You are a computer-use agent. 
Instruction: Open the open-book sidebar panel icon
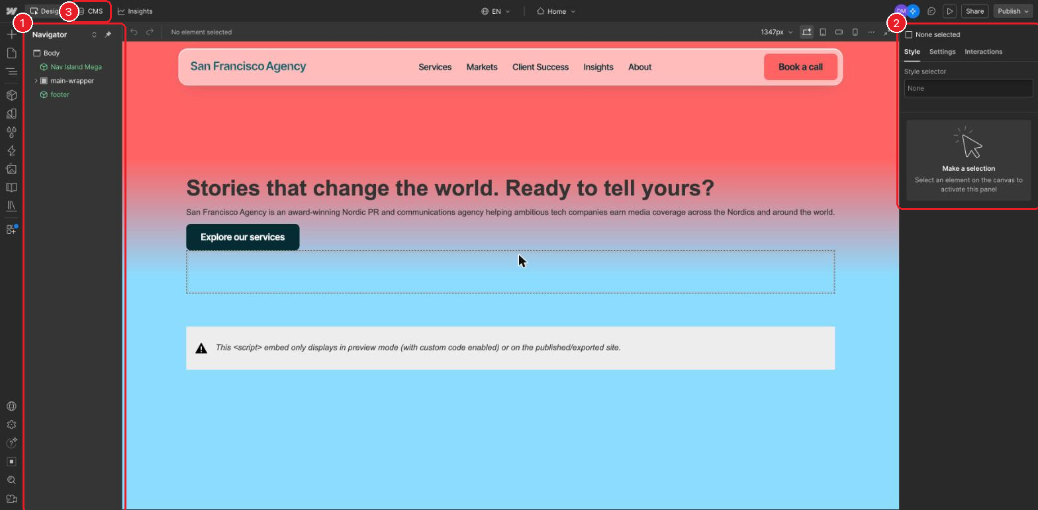[x=11, y=187]
